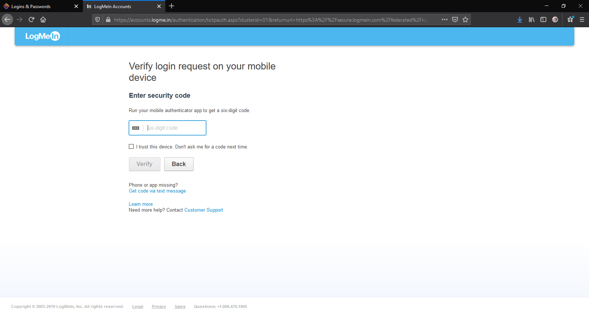Save page to Pocket
The image size is (589, 316).
coord(455,19)
